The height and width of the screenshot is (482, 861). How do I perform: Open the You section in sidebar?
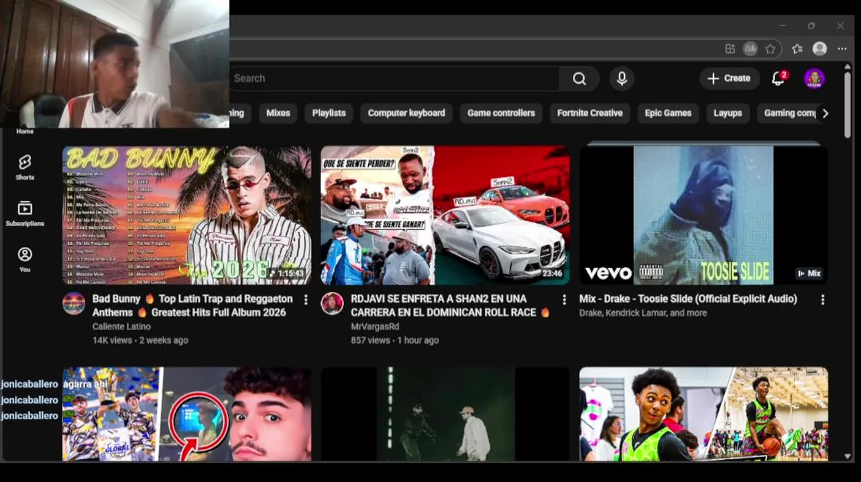(x=25, y=260)
